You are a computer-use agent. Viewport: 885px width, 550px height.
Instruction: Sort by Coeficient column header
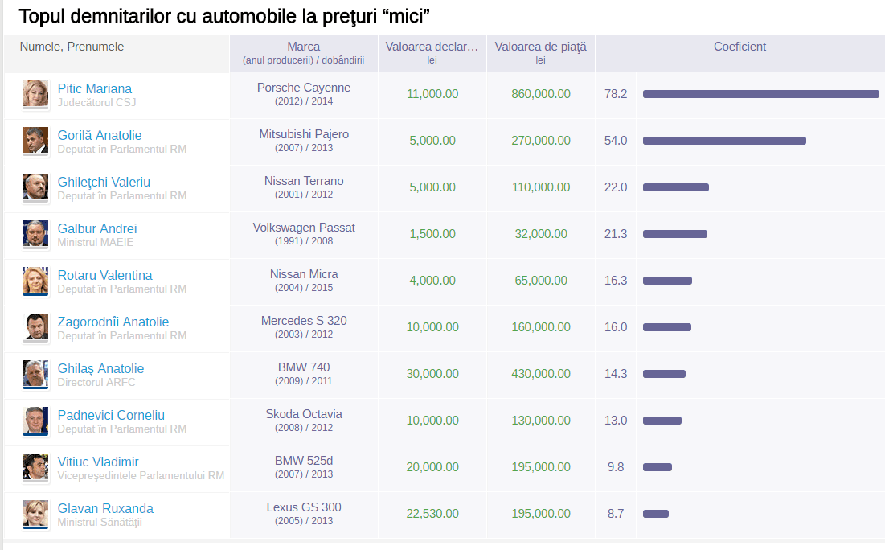tap(740, 47)
